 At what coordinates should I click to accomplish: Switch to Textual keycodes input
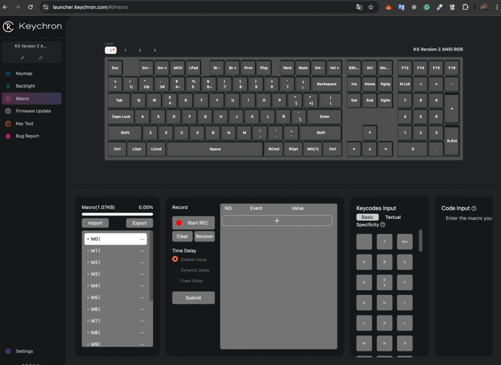[x=393, y=217]
